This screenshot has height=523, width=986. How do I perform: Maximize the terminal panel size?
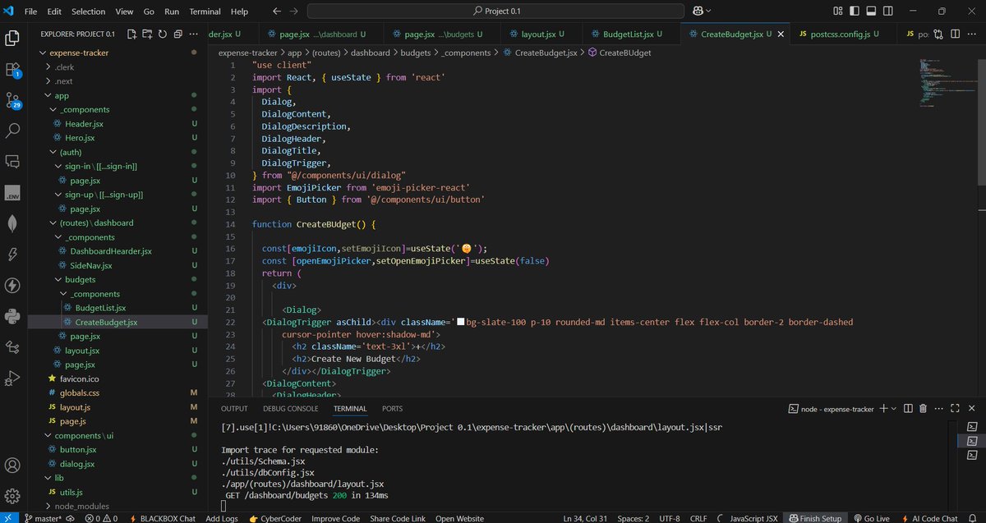(954, 408)
